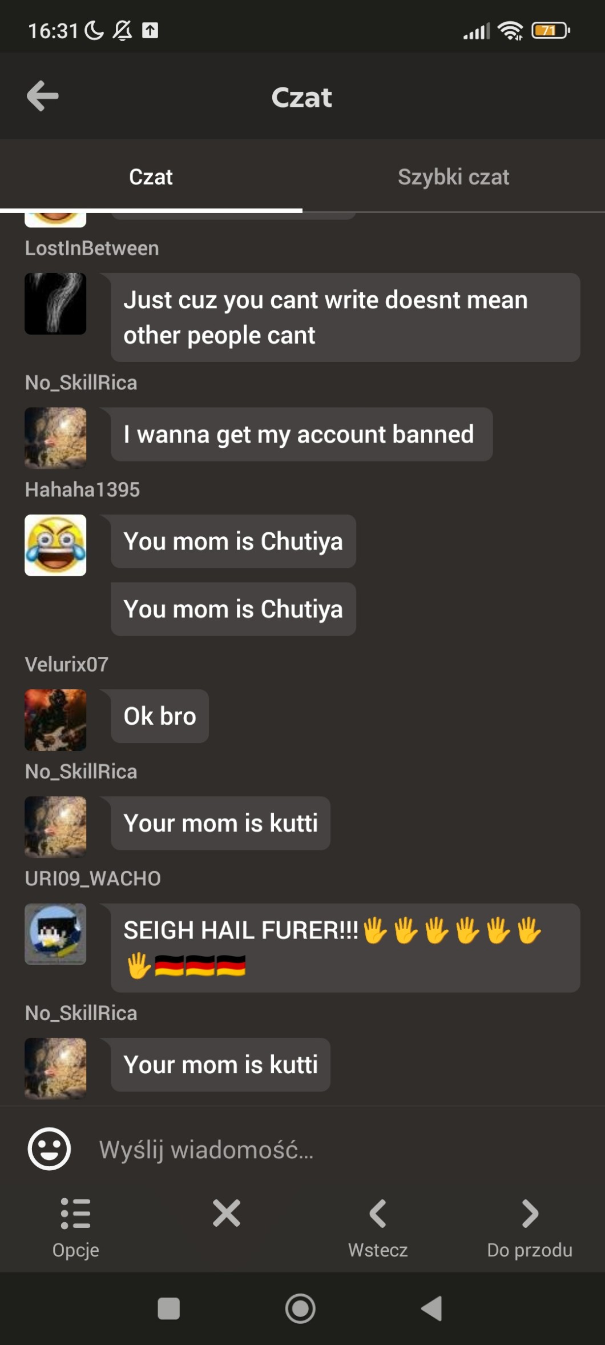605x1345 pixels.
Task: Focus the Wyślij wiadomość message field
Action: pos(337,1149)
